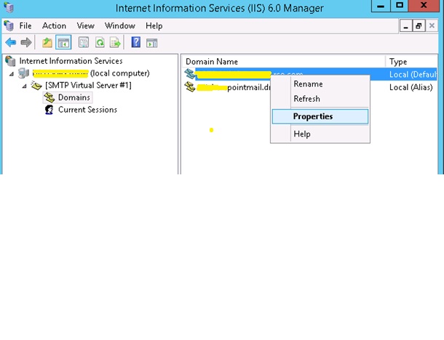Click the Internet Information Services root icon
The height and width of the screenshot is (340, 444).
coord(10,61)
